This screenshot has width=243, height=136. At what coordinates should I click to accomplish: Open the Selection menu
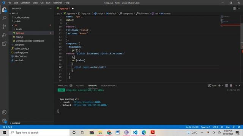point(25,3)
